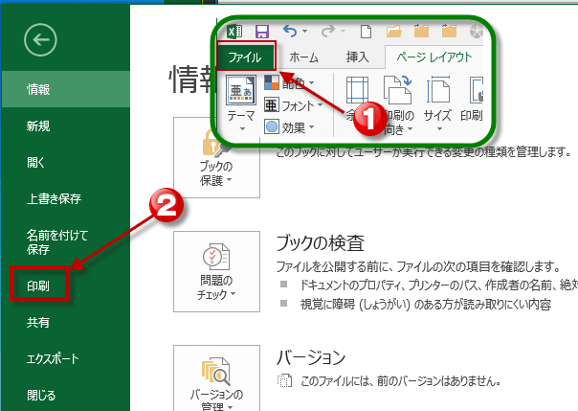
Task: Click the undo arrow icon
Action: click(290, 32)
